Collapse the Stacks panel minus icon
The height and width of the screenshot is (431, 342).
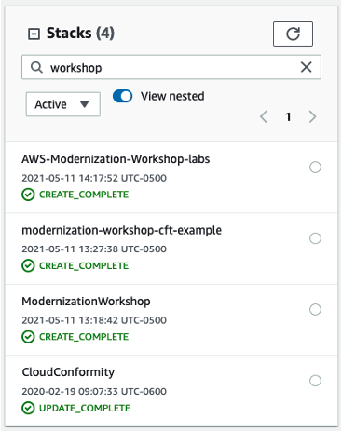(x=34, y=34)
